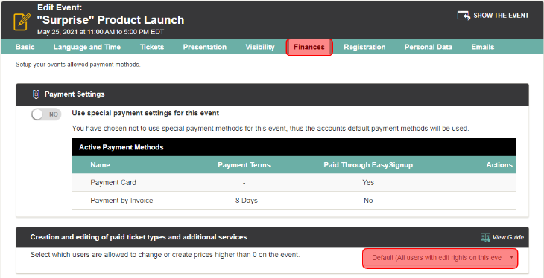Click the View Guide book icon

[485, 237]
